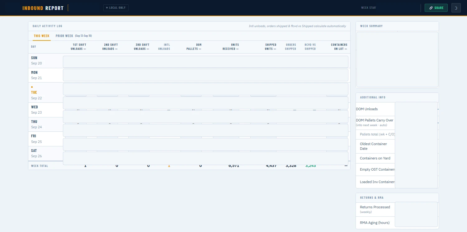Click the Loaded Inv Containers label

377,182
